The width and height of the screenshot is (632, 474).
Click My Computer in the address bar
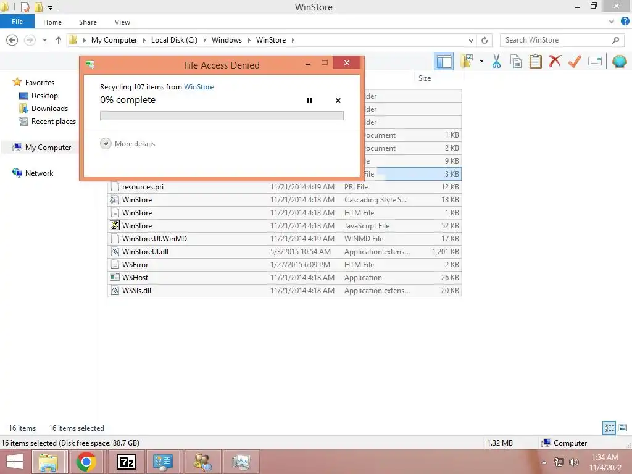[x=114, y=40]
